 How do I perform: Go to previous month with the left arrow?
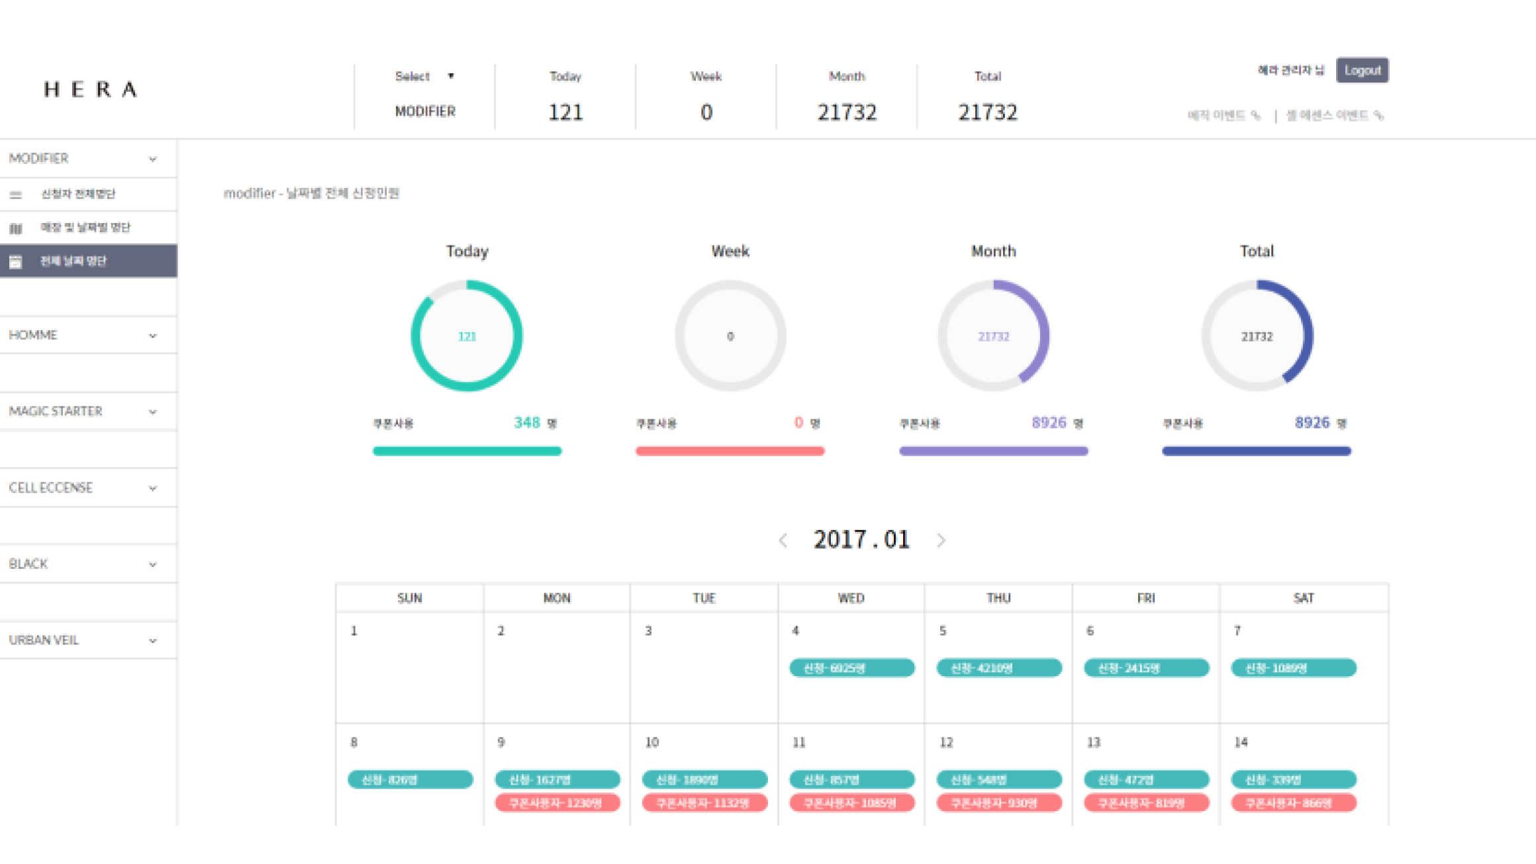[783, 540]
